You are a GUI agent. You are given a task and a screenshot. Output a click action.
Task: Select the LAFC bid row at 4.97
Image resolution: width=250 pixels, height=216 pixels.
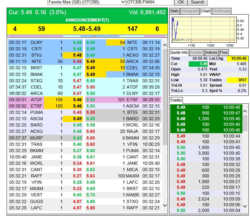[x=45, y=208]
